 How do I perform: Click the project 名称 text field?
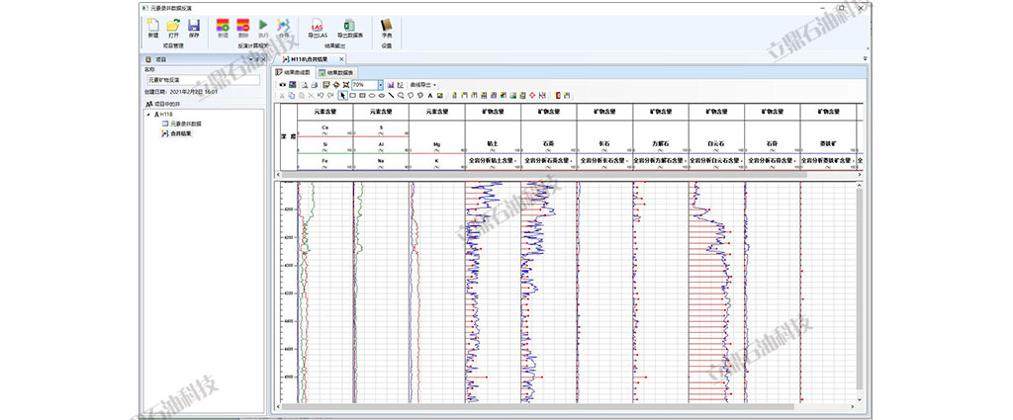(x=203, y=80)
